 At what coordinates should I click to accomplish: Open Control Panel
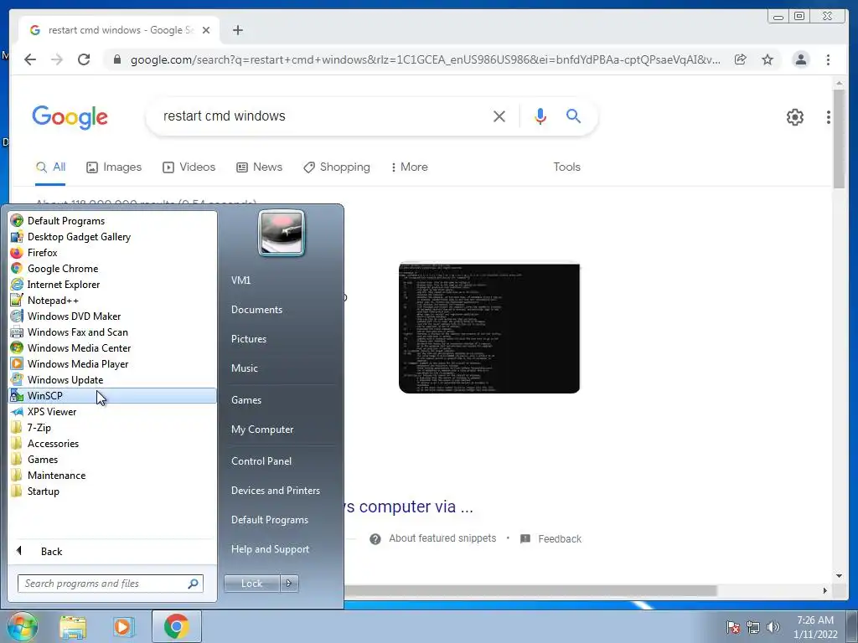coord(261,461)
